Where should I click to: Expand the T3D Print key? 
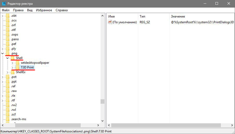tap(13, 67)
